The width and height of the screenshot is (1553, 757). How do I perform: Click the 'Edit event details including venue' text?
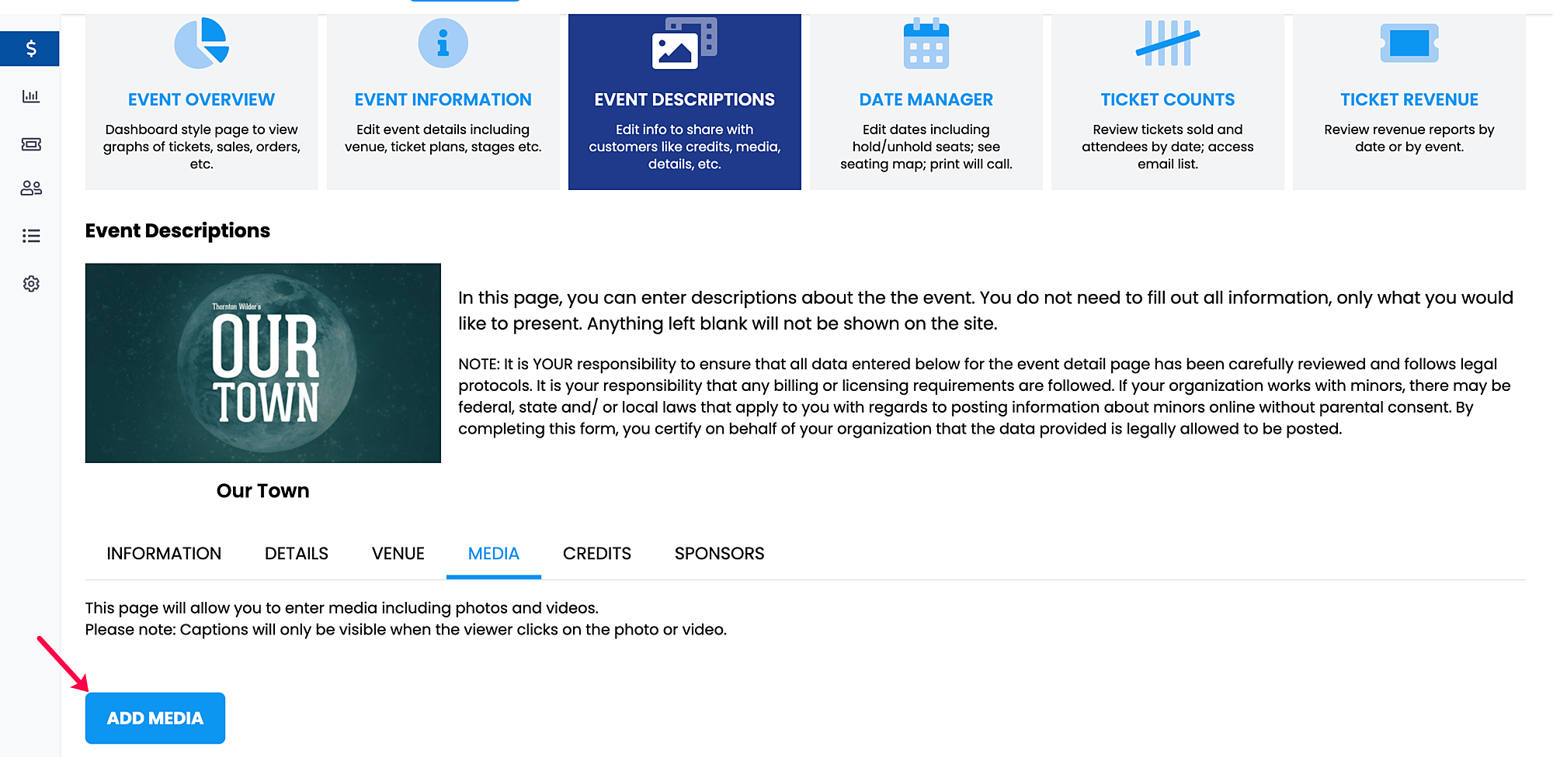(443, 138)
